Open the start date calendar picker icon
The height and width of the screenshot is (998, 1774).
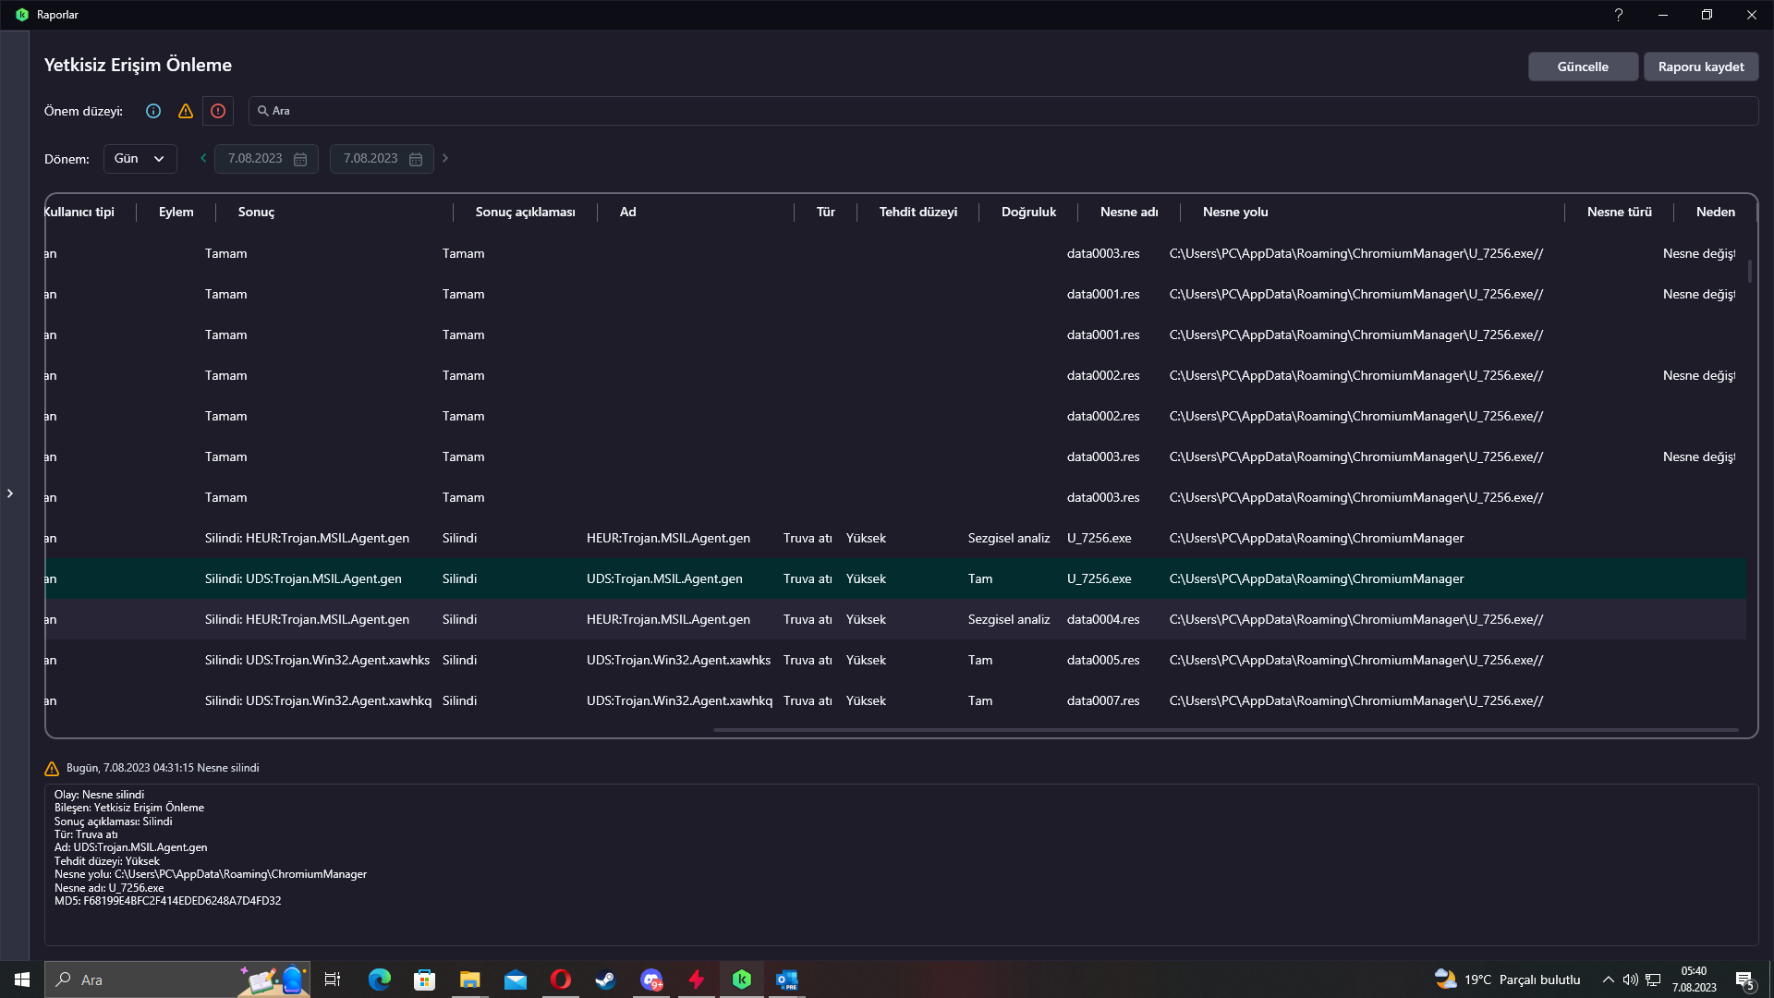click(300, 159)
